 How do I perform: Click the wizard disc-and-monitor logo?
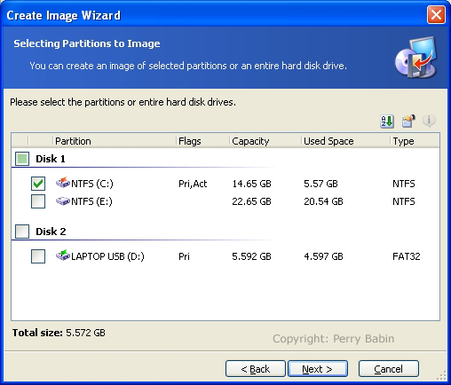(416, 58)
